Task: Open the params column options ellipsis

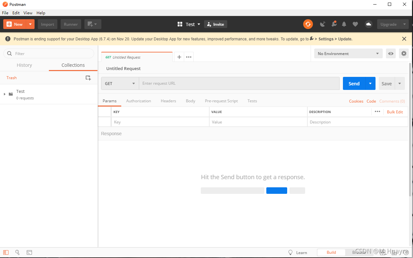Action: pos(377,111)
